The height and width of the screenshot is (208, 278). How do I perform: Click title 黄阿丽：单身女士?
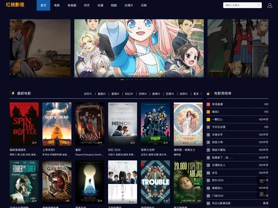(185, 150)
